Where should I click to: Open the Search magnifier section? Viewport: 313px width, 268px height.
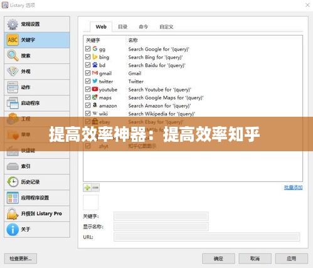[x=13, y=56]
